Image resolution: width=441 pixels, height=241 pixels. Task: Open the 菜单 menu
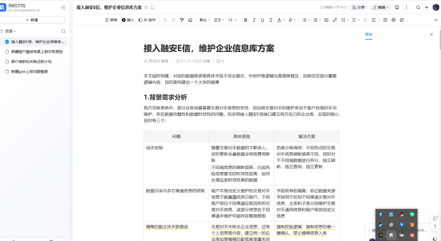111,20
